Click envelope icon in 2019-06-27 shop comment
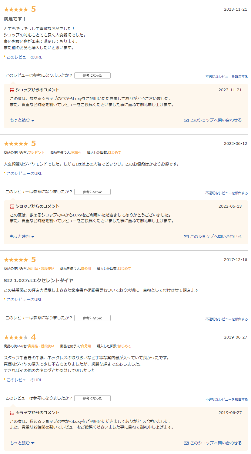Screen dimensions: 251x454 point(186,443)
